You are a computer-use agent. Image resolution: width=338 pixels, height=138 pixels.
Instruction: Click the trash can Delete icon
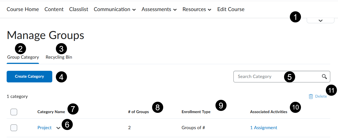311,97
